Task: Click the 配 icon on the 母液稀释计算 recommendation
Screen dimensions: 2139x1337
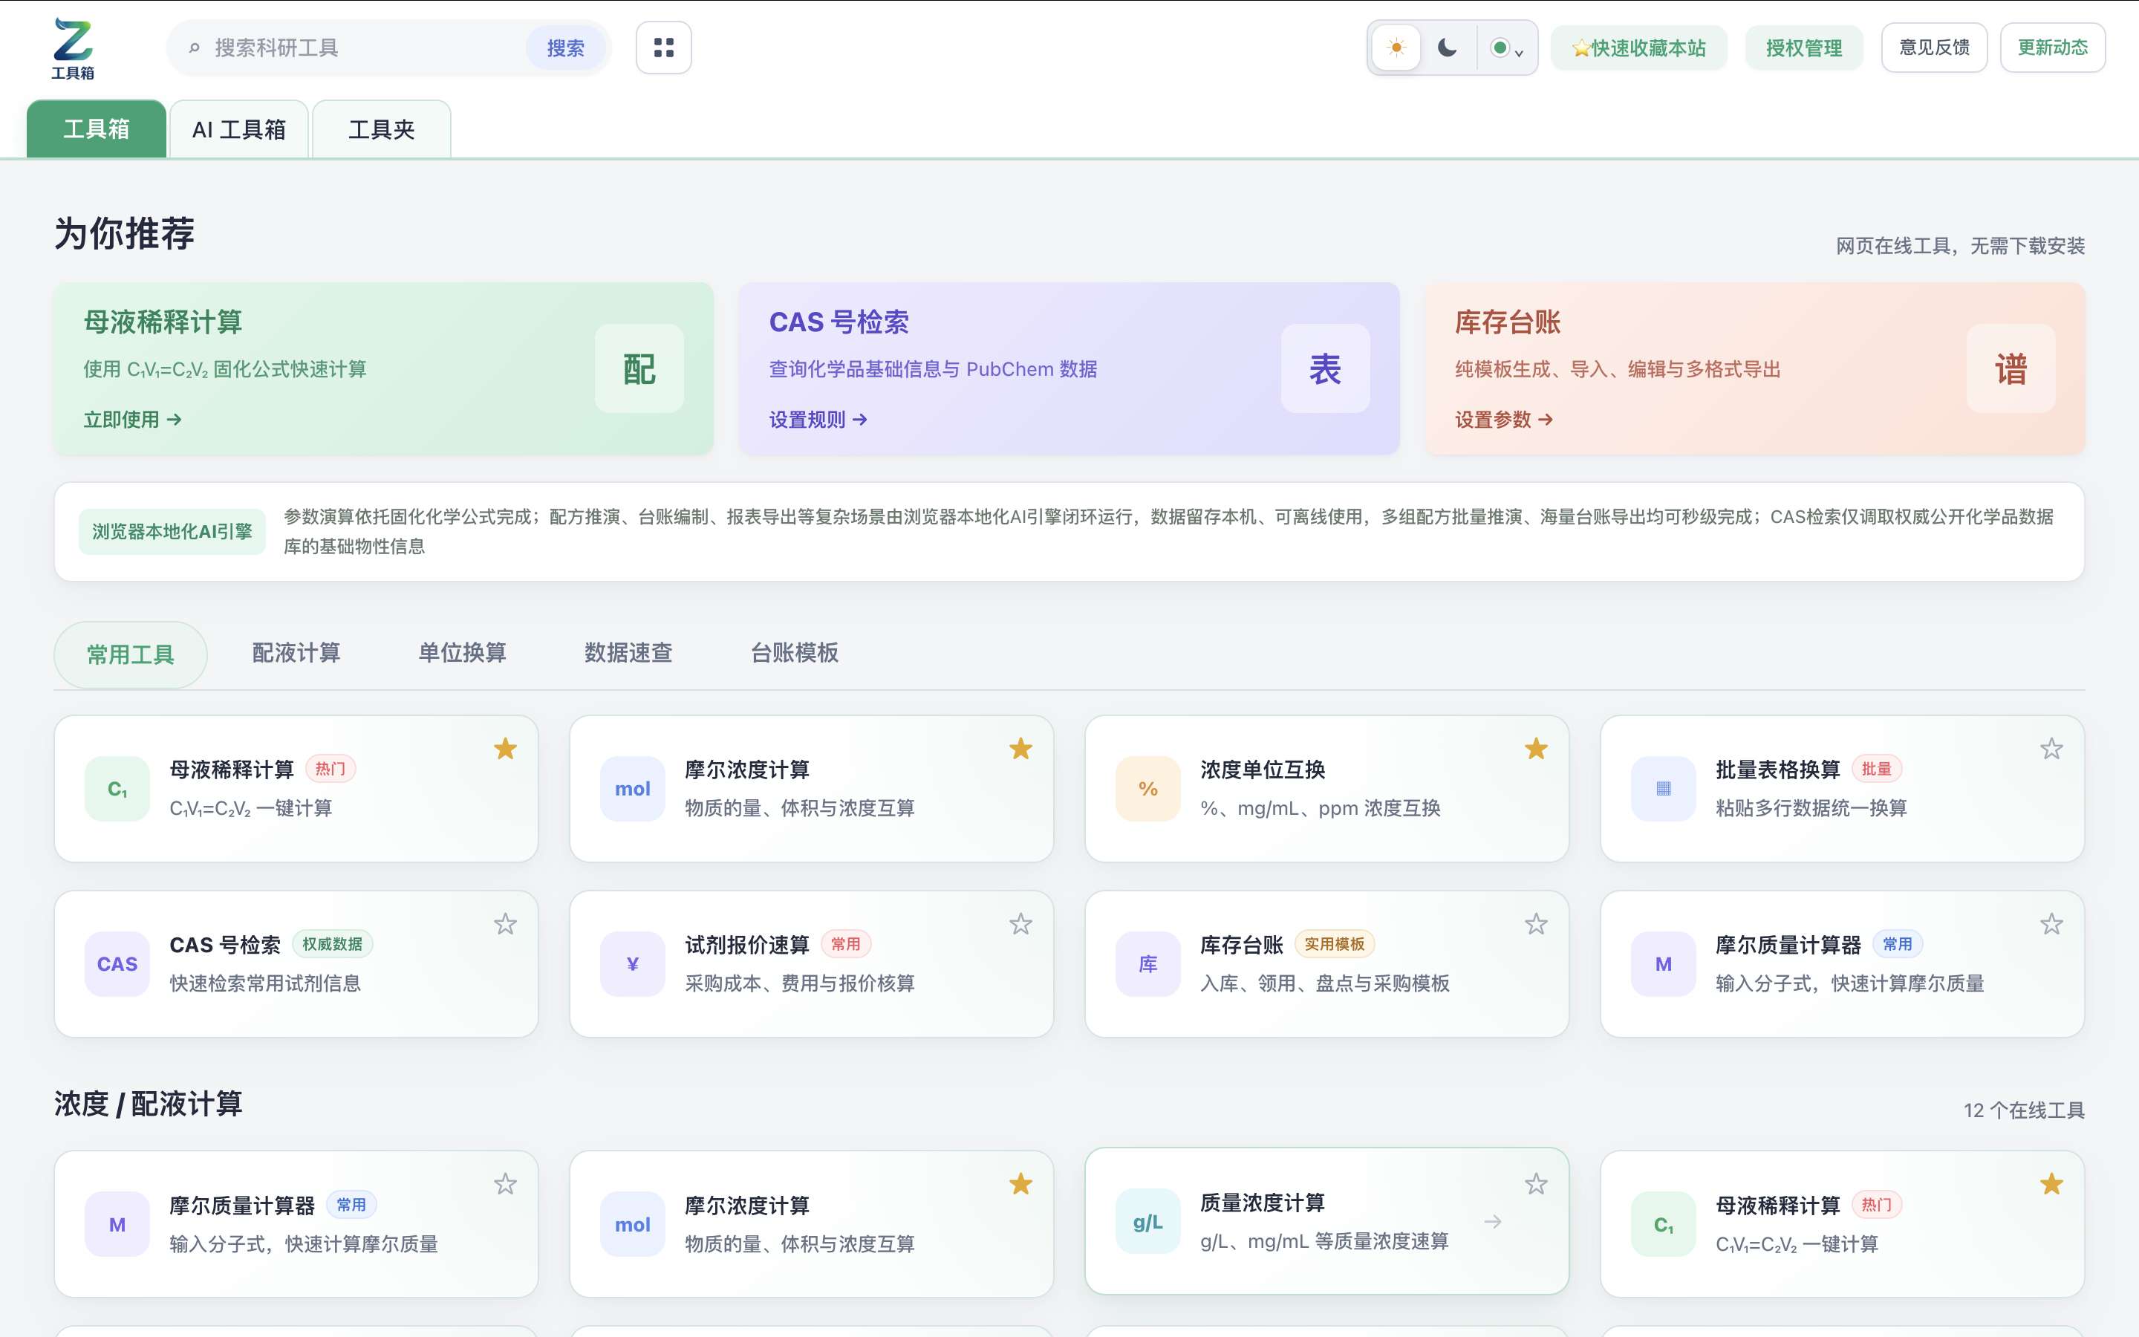Action: 639,368
